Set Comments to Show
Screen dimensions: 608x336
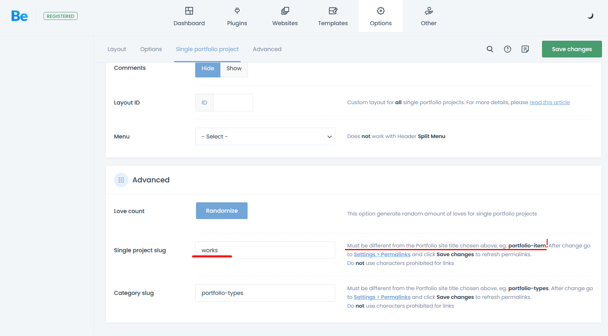click(x=234, y=69)
